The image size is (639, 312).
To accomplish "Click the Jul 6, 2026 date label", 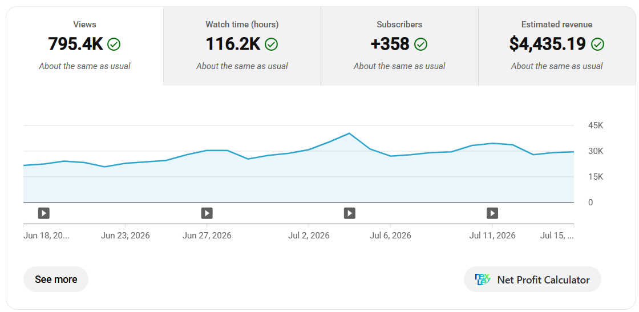I will (x=390, y=236).
